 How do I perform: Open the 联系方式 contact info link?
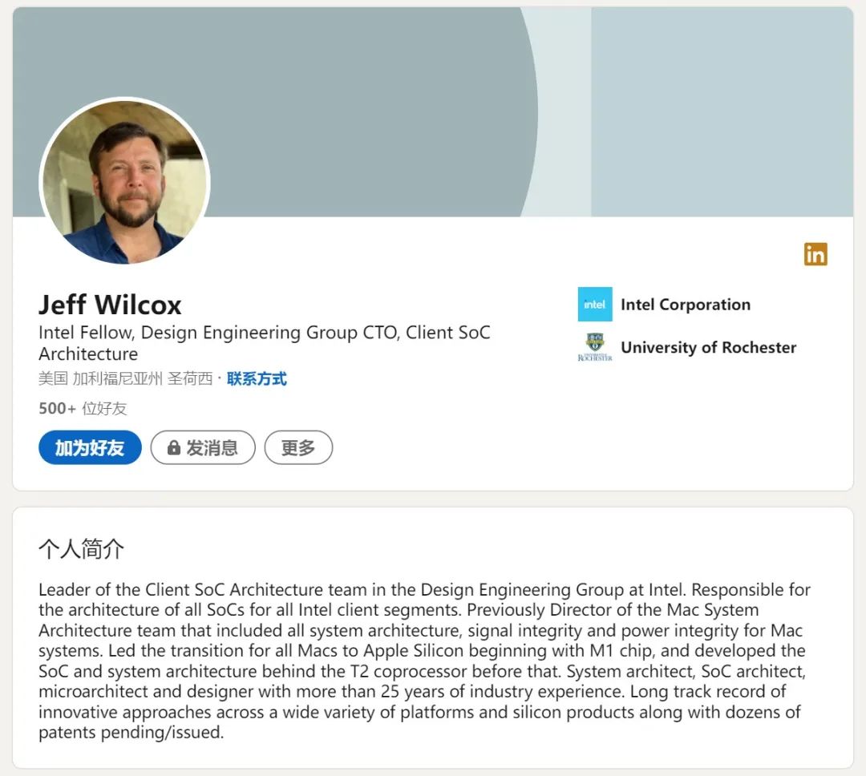click(257, 379)
